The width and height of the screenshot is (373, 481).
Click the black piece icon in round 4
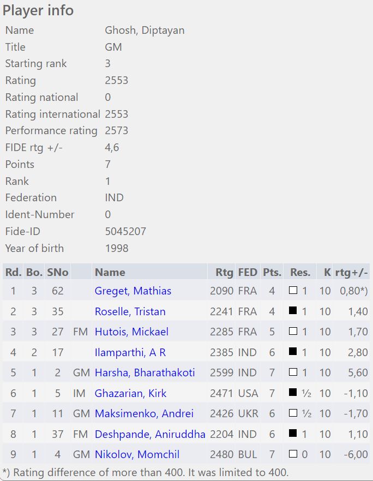tap(293, 351)
